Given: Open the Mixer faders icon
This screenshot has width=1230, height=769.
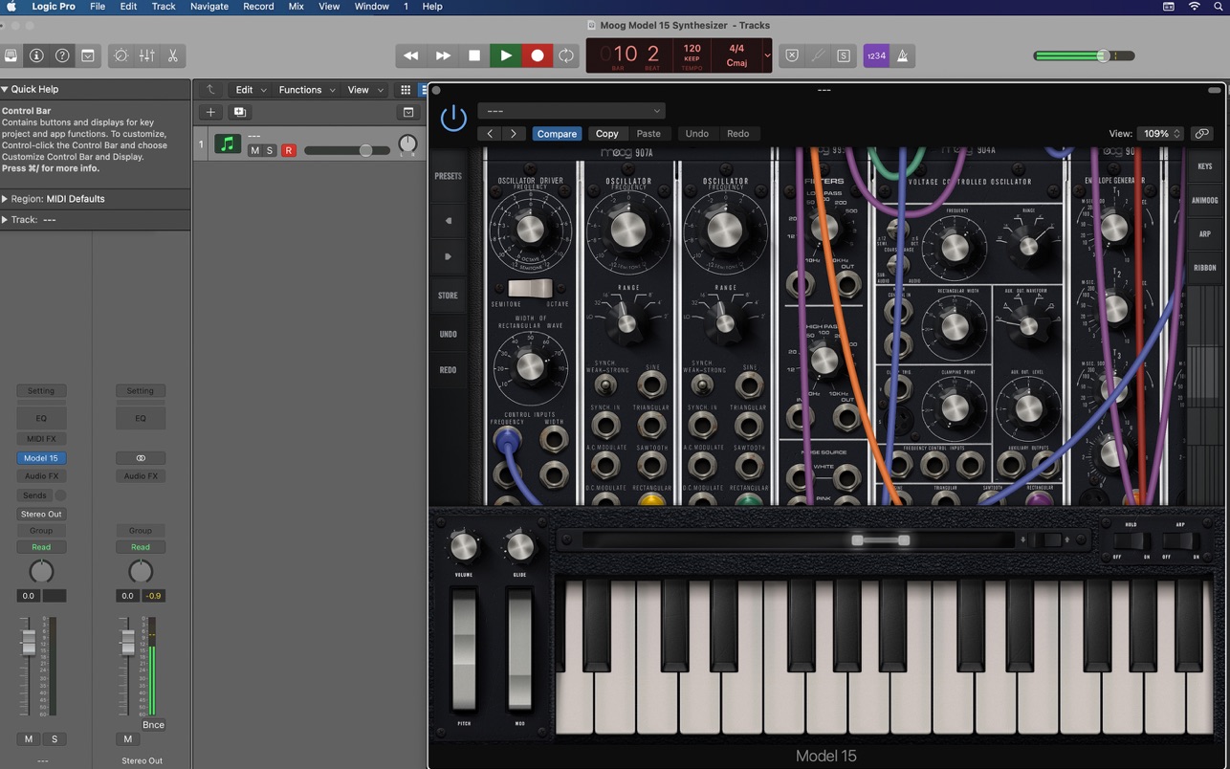Looking at the screenshot, I should pyautogui.click(x=146, y=55).
